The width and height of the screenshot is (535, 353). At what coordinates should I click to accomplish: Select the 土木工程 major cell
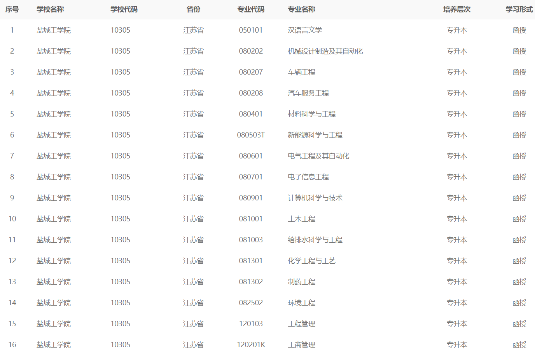[301, 219]
